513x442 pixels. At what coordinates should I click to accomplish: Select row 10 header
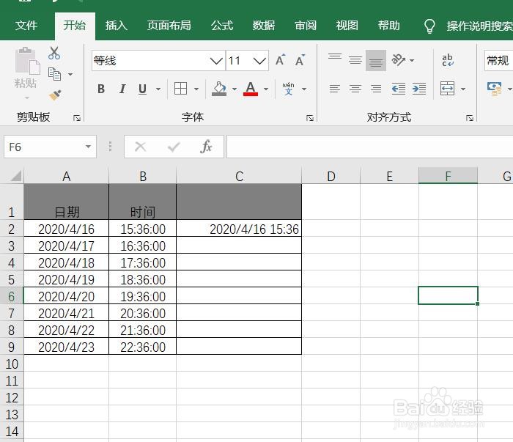tap(12, 364)
